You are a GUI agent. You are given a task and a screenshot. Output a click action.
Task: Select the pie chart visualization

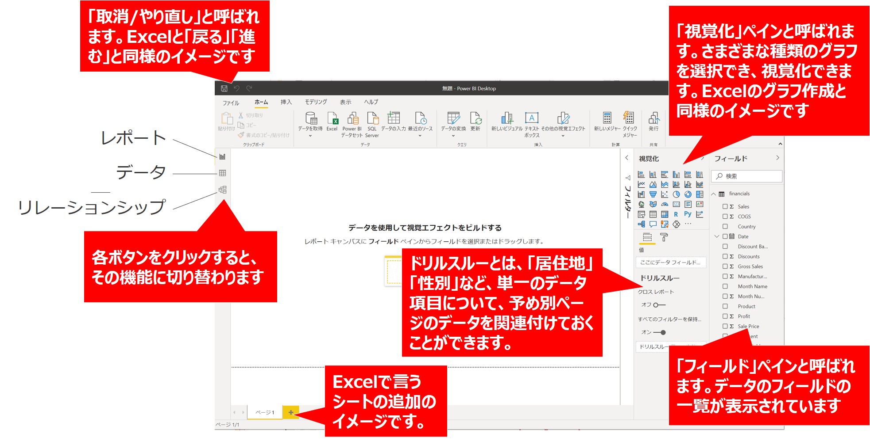point(676,194)
